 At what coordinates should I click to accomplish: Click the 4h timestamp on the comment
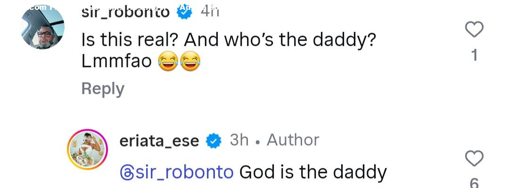[x=210, y=12]
